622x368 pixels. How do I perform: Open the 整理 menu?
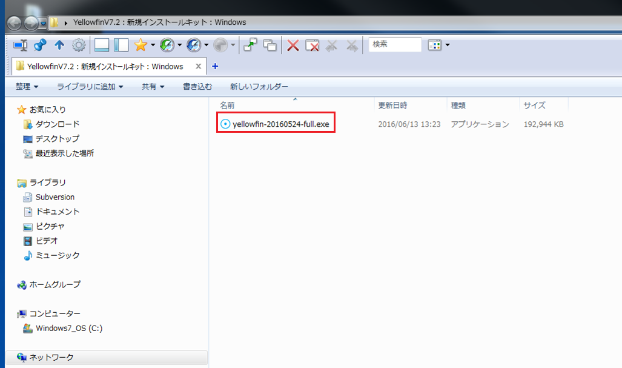(27, 87)
